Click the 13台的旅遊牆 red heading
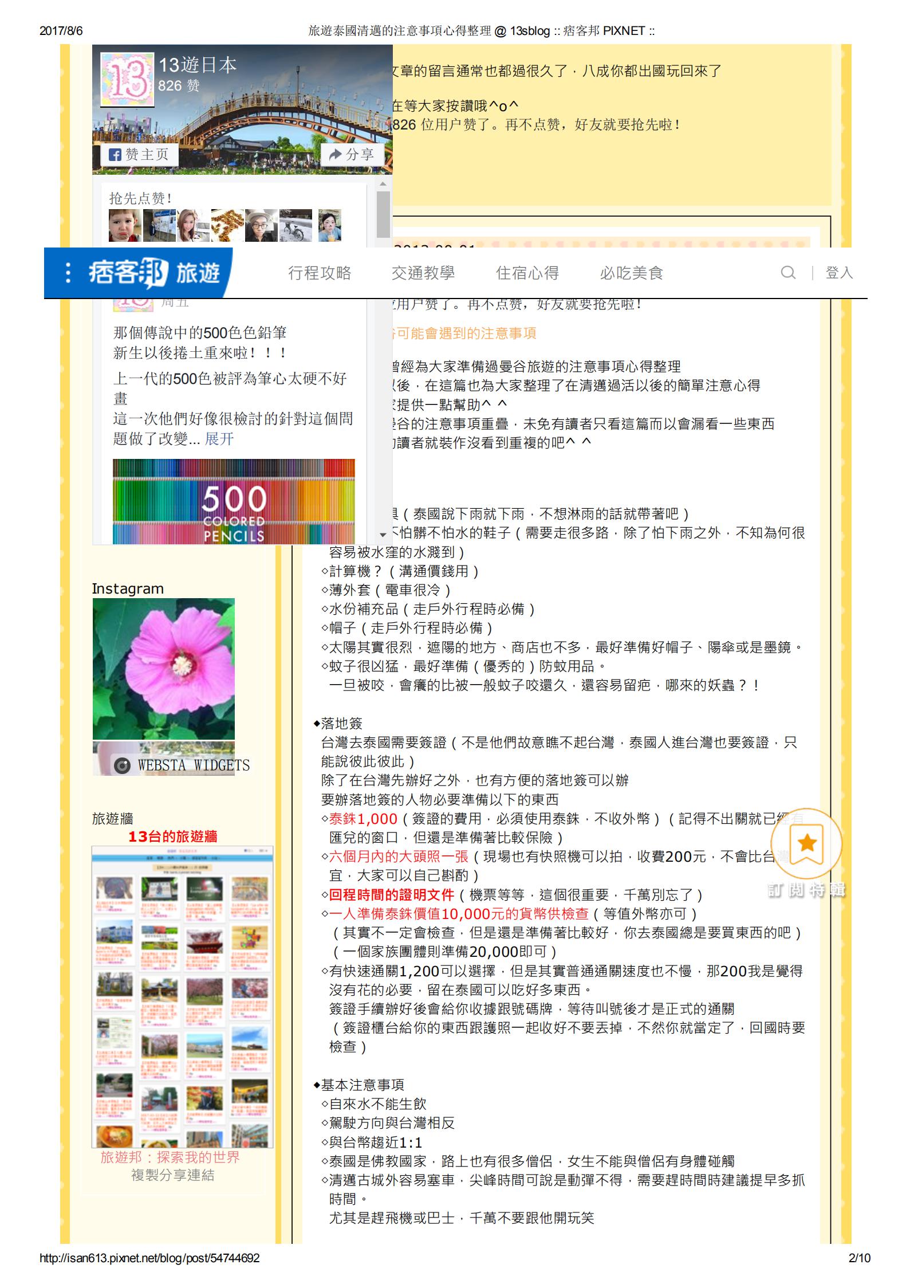 click(172, 837)
